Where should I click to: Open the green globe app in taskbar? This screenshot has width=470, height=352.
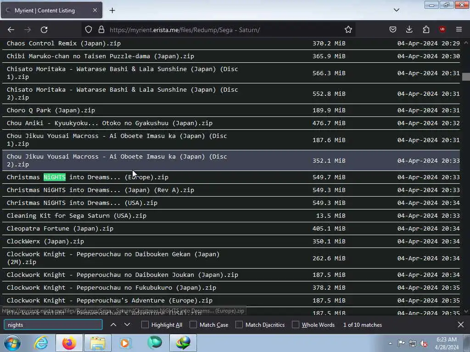click(155, 343)
